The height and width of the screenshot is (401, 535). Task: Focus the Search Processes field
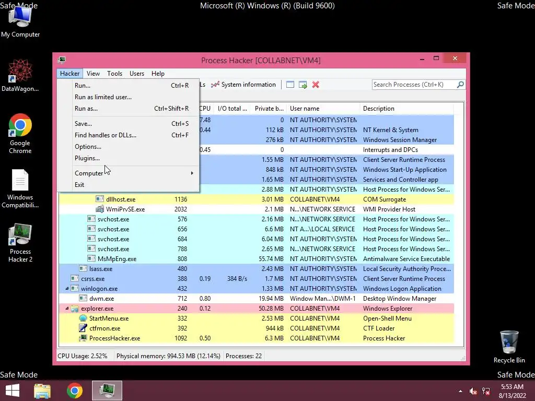click(x=414, y=84)
